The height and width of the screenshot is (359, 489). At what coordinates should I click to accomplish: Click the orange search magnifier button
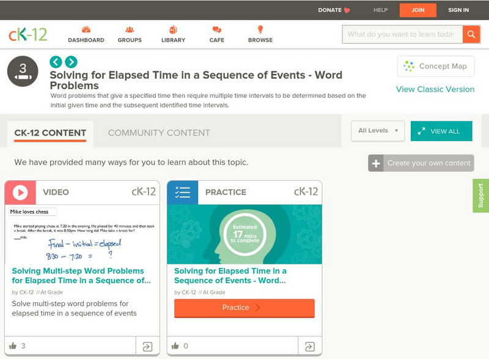pos(471,34)
